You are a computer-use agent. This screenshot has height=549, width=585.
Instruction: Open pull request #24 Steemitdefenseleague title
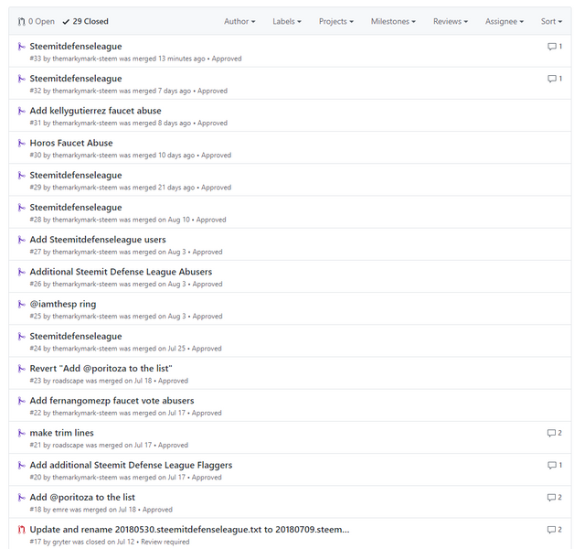76,336
